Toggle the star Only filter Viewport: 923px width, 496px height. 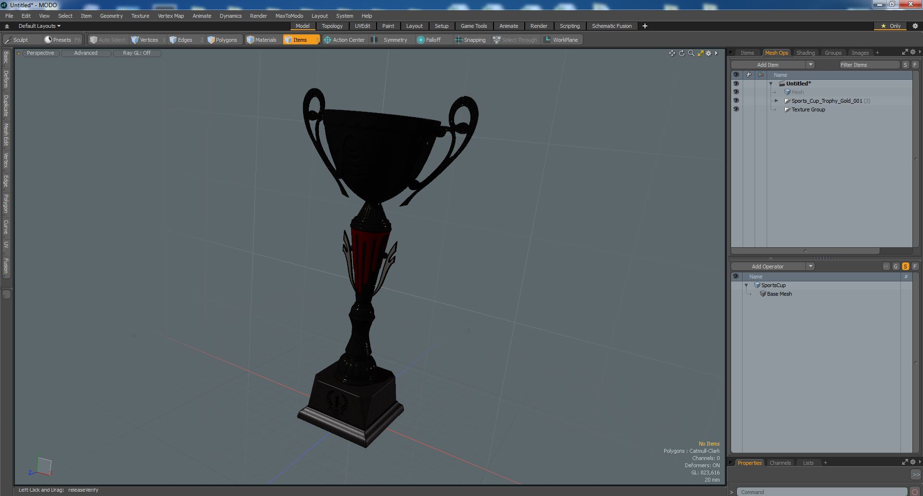pyautogui.click(x=891, y=26)
